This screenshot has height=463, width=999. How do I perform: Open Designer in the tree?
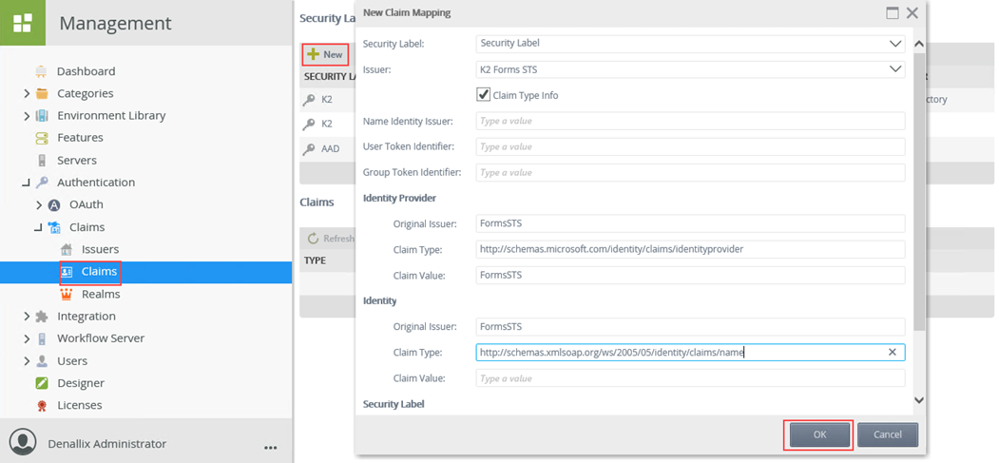tap(81, 383)
